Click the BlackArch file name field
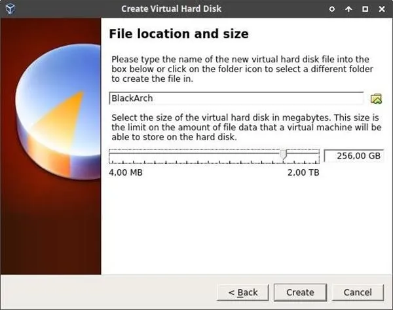This screenshot has width=393, height=310. click(x=236, y=98)
